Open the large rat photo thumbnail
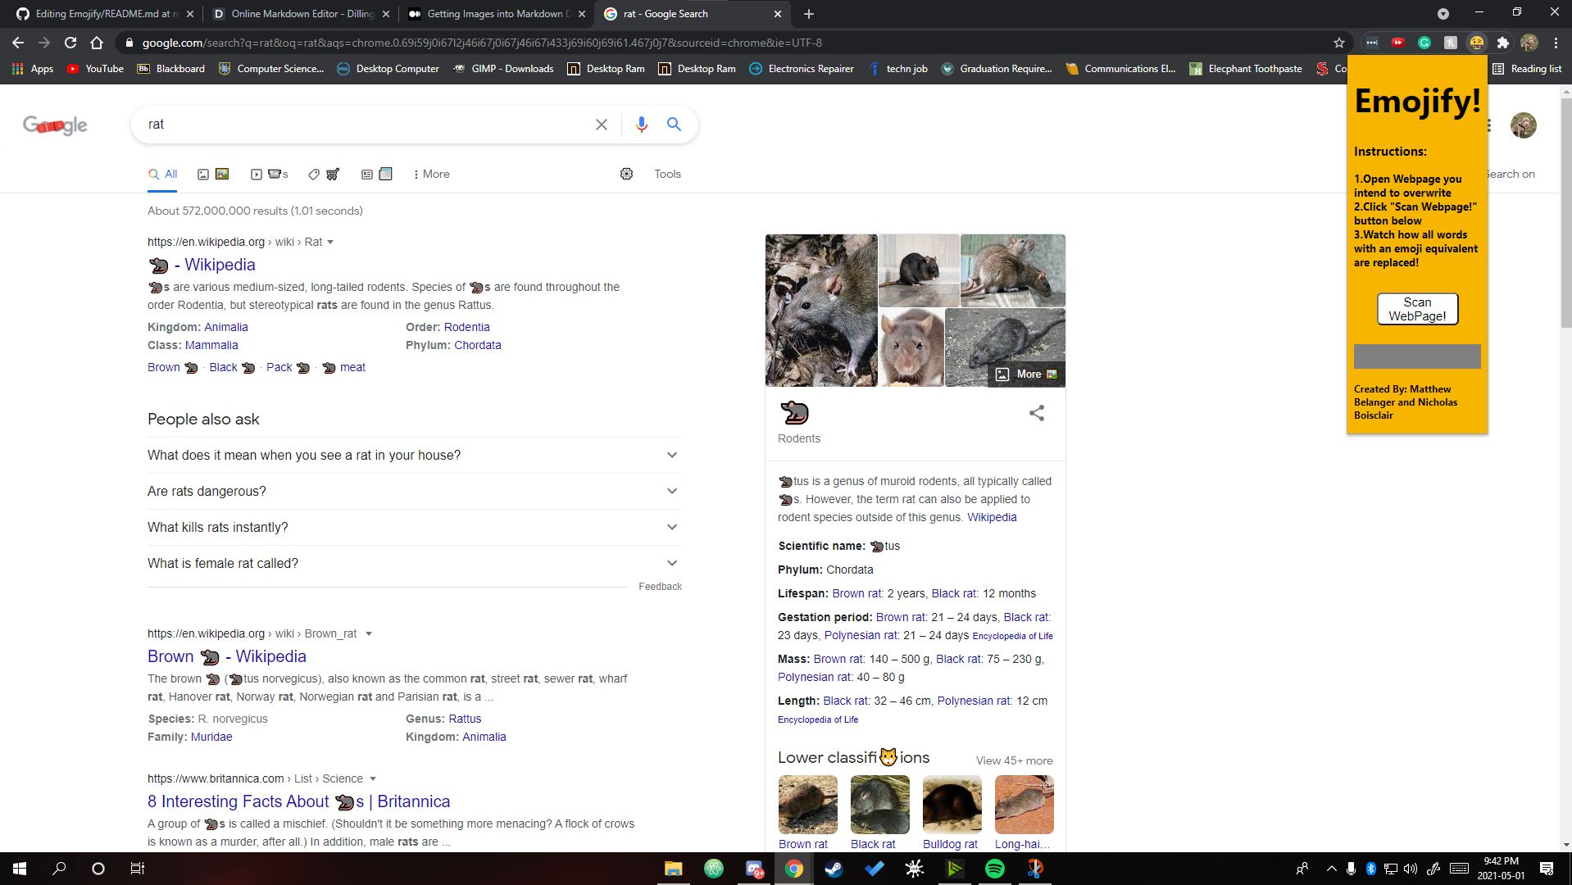The height and width of the screenshot is (885, 1572). (x=821, y=311)
